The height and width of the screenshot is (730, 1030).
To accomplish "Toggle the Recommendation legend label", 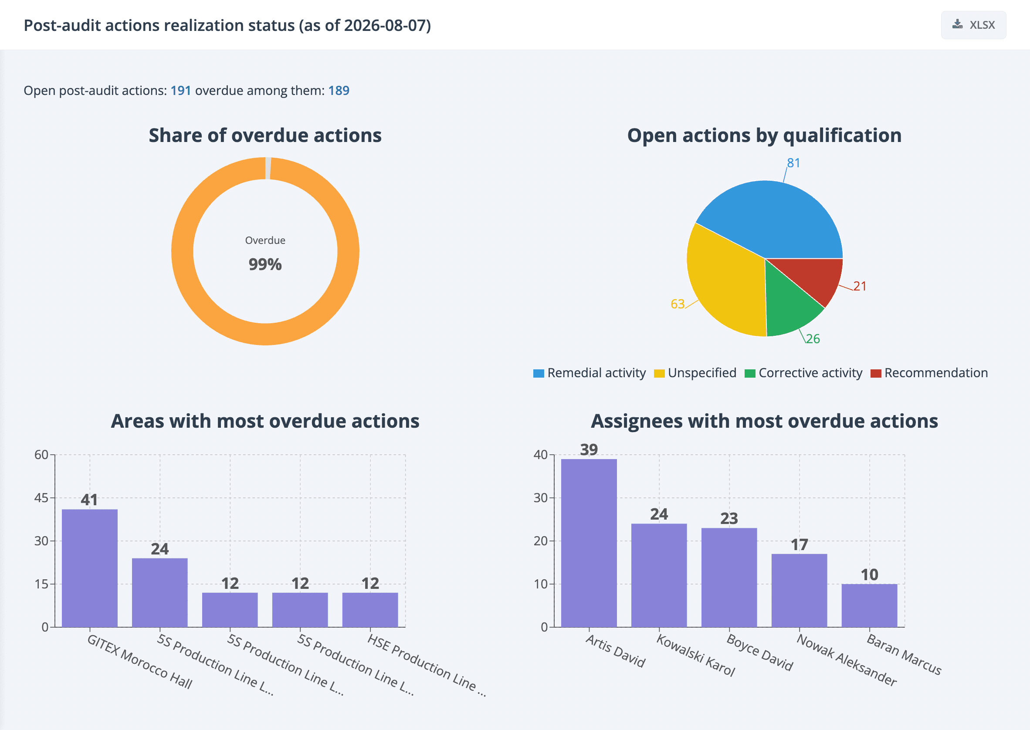I will coord(936,373).
